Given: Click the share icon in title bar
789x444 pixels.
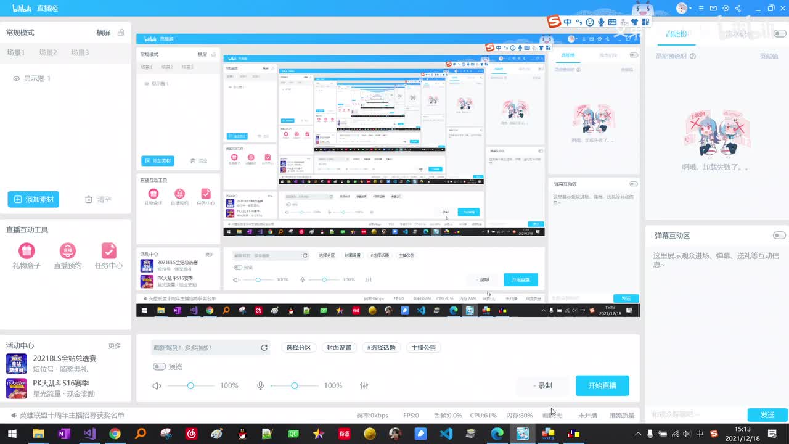Looking at the screenshot, I should pyautogui.click(x=738, y=8).
